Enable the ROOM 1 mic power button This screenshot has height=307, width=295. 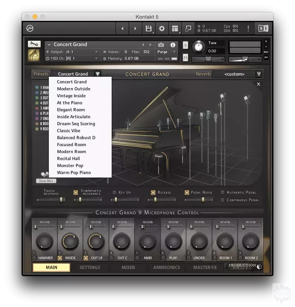pos(215,258)
